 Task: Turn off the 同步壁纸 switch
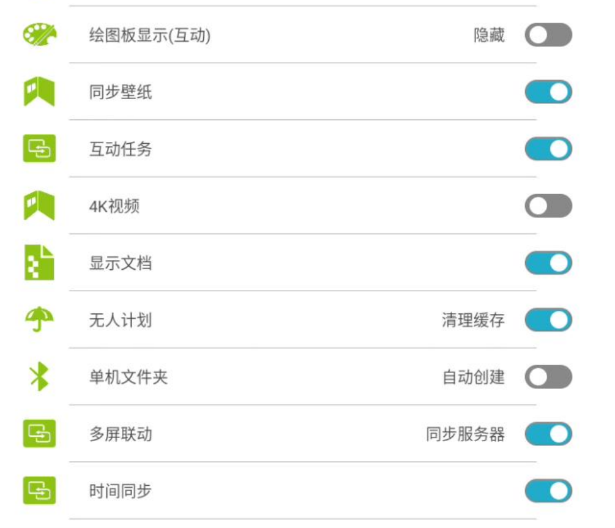(x=548, y=92)
